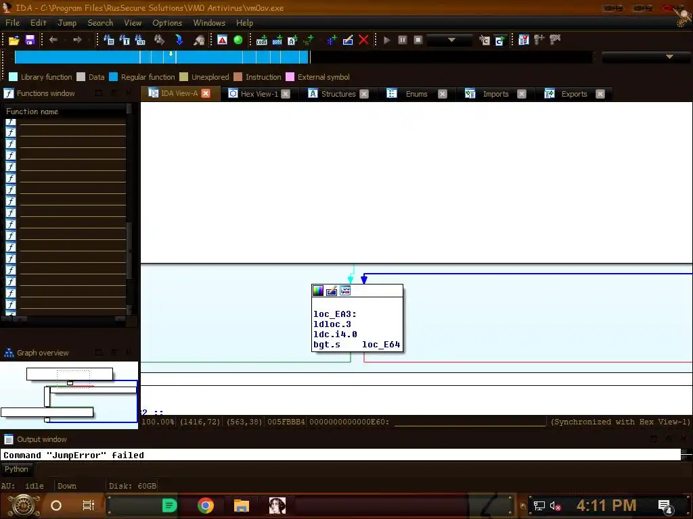This screenshot has height=519, width=693.
Task: Switch to the Structures tab
Action: click(x=338, y=94)
